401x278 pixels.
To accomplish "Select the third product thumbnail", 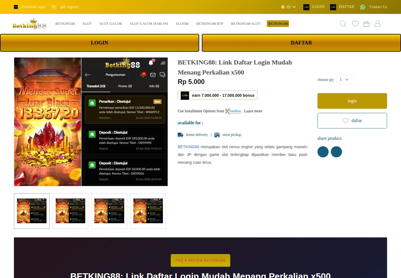I will pyautogui.click(x=109, y=211).
